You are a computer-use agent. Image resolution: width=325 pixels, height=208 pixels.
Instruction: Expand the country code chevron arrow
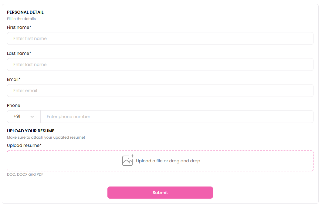(32, 117)
